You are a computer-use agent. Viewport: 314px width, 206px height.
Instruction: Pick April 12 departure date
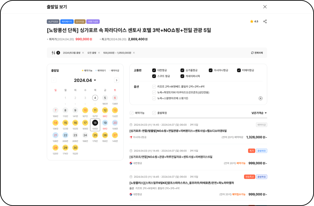[x=105, y=110]
